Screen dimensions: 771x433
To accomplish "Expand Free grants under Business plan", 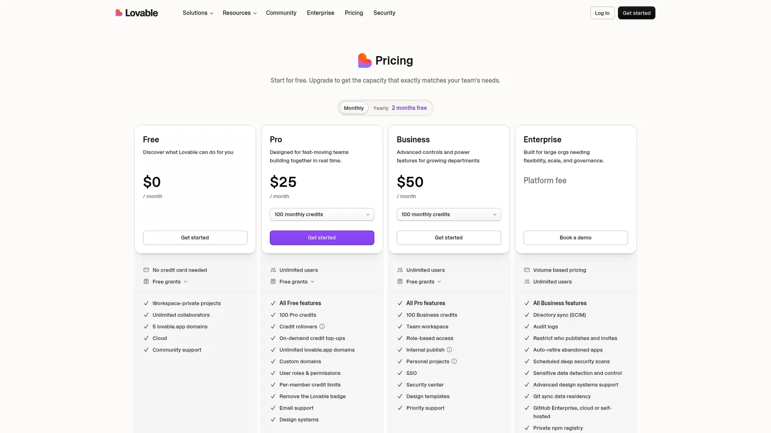I will (x=424, y=282).
